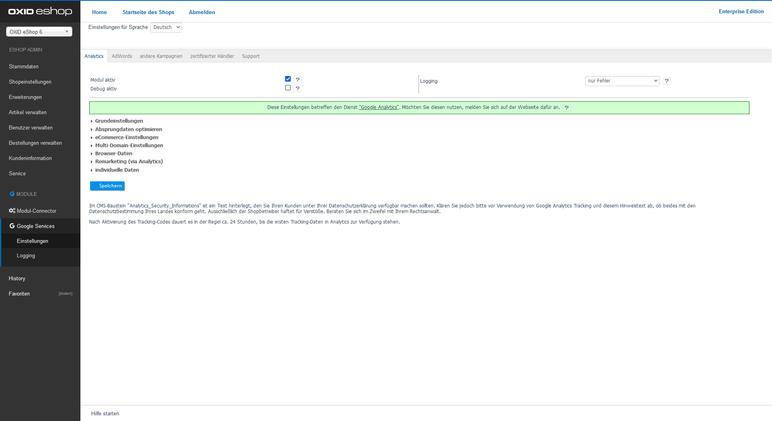This screenshot has width=772, height=421.
Task: Uncheck the Modul aktiv checkbox
Action: [288, 79]
